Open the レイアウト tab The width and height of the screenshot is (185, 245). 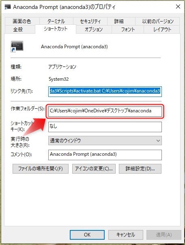point(162,29)
